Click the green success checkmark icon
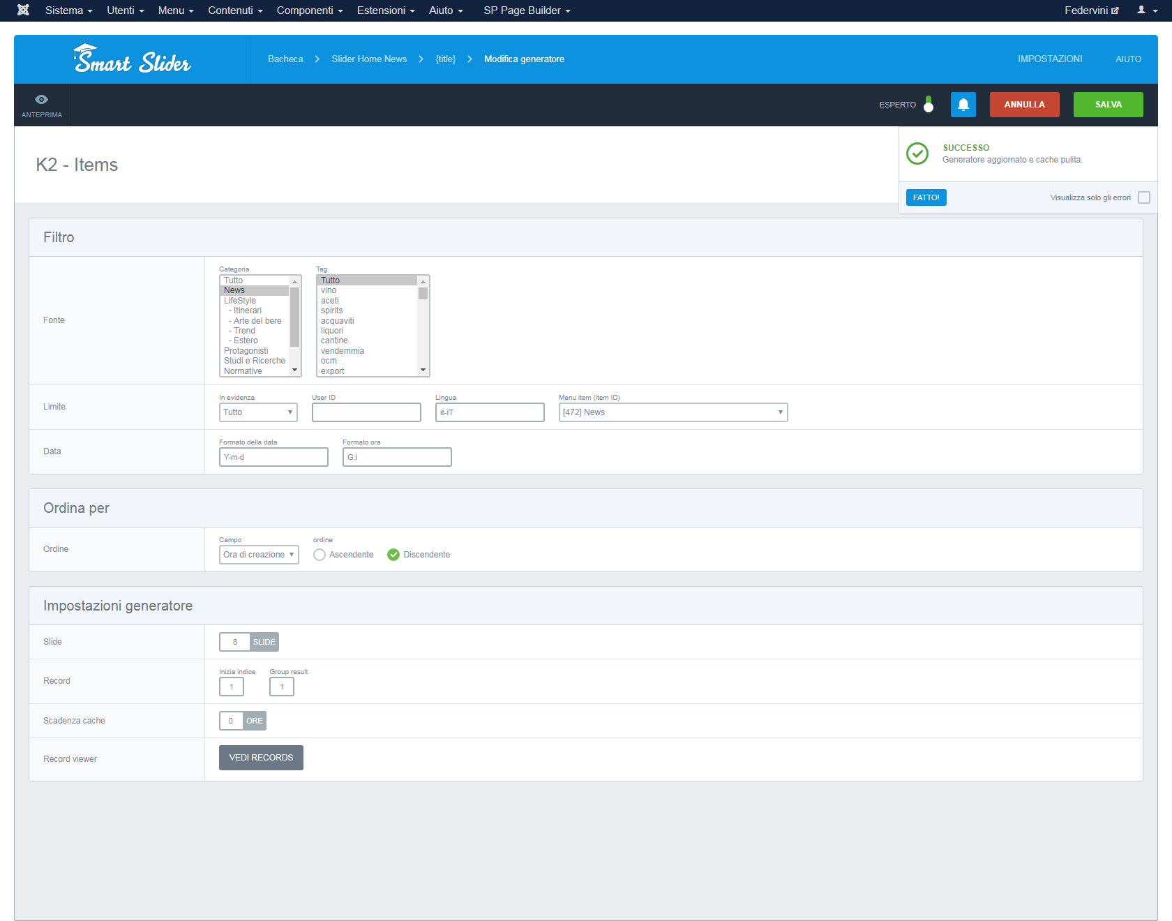This screenshot has height=921, width=1172. coord(917,153)
